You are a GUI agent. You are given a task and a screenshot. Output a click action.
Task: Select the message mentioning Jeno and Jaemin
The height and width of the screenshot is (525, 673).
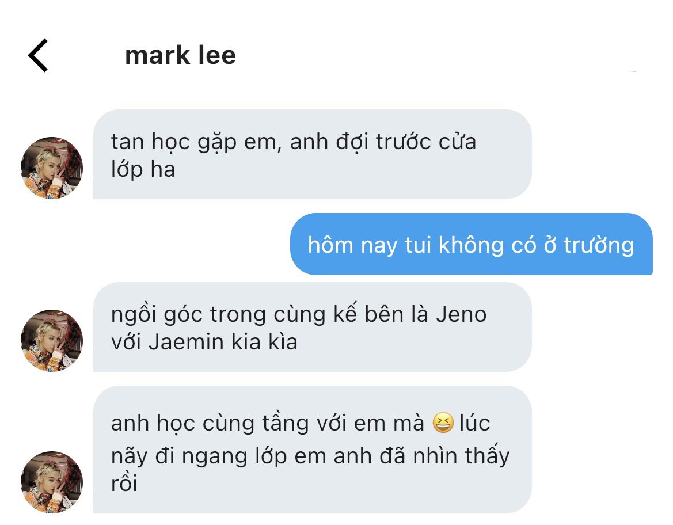tap(313, 327)
